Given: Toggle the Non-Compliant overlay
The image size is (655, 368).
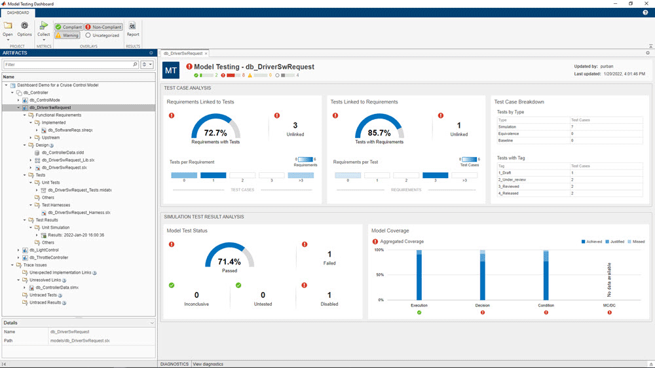Looking at the screenshot, I should (103, 27).
